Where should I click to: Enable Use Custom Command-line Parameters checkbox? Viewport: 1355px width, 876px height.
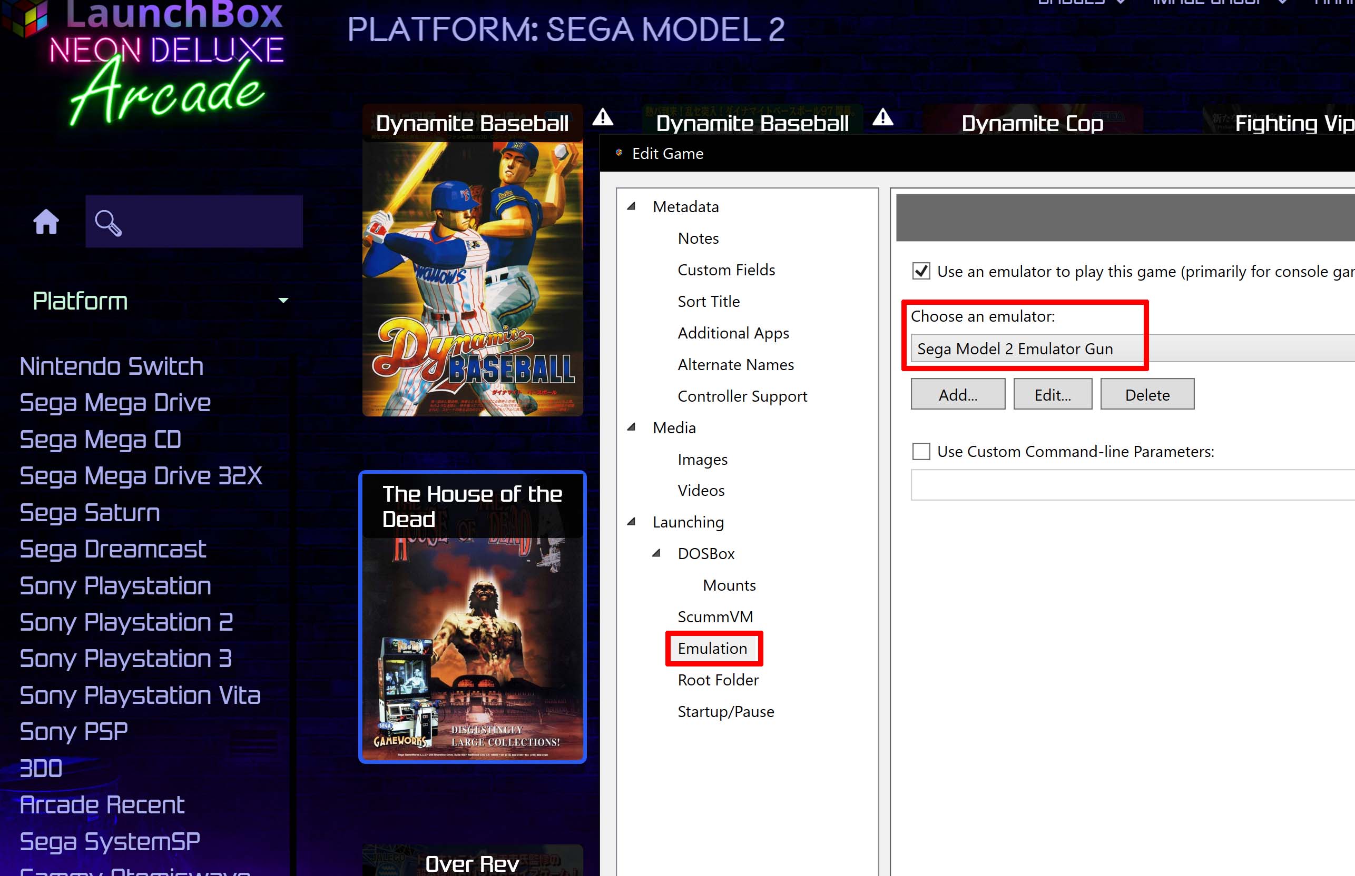(x=921, y=451)
